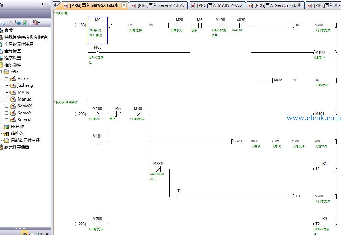The image size is (341, 235).
Task: Click the FB管理 icon in tree
Action: pos(7,127)
